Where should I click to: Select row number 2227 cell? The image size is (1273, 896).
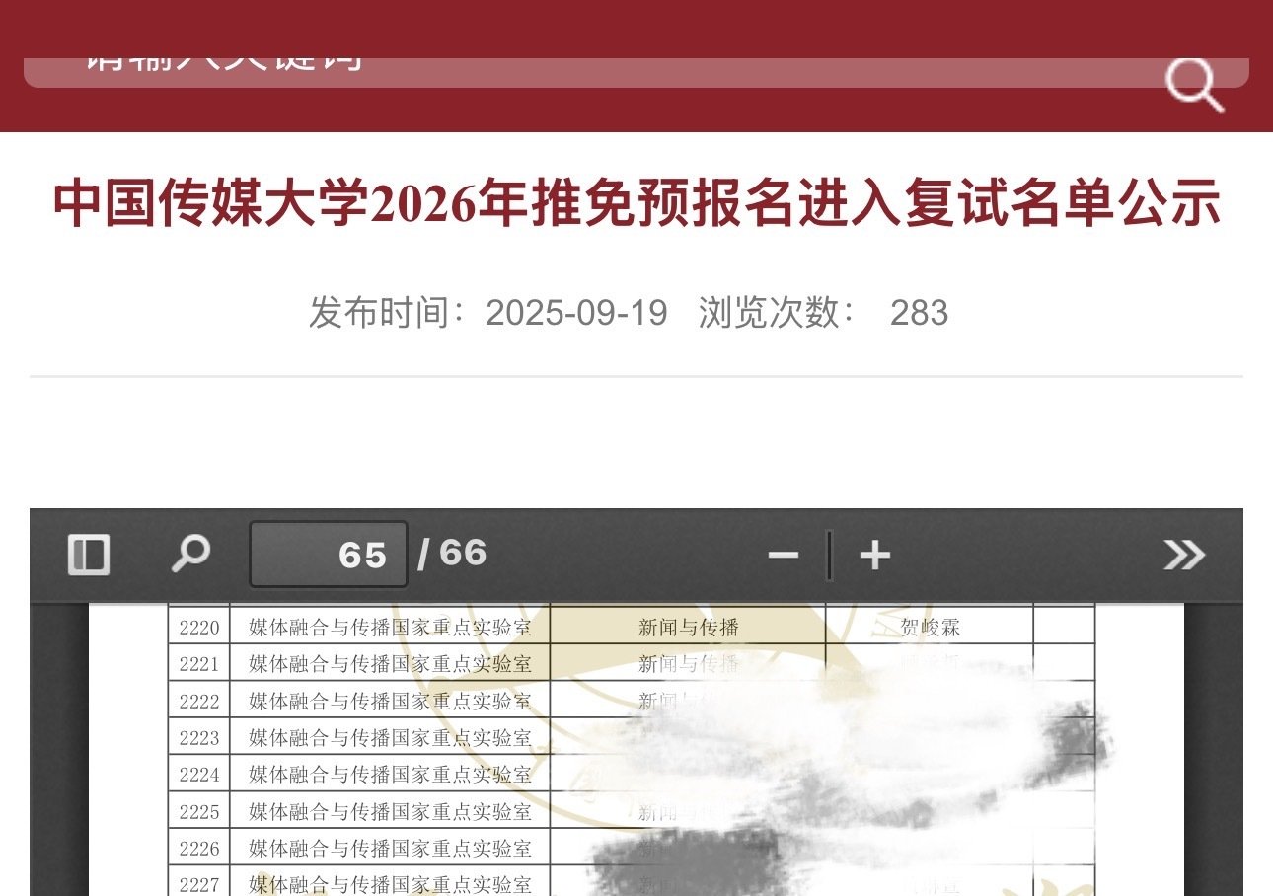(199, 881)
